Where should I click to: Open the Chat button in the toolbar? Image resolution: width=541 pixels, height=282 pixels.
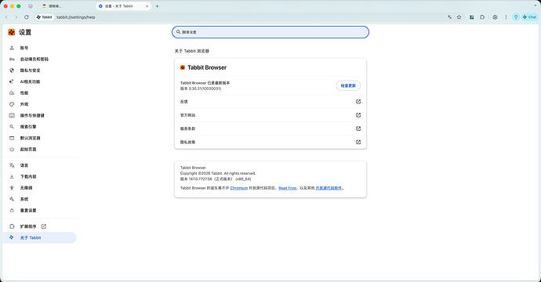[x=529, y=17]
